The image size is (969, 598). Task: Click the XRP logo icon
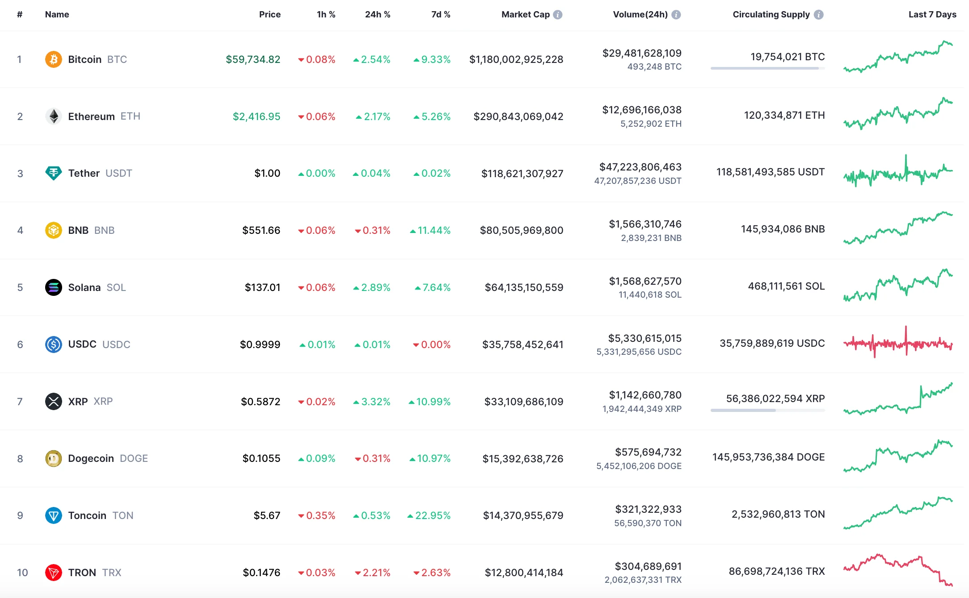pos(53,401)
